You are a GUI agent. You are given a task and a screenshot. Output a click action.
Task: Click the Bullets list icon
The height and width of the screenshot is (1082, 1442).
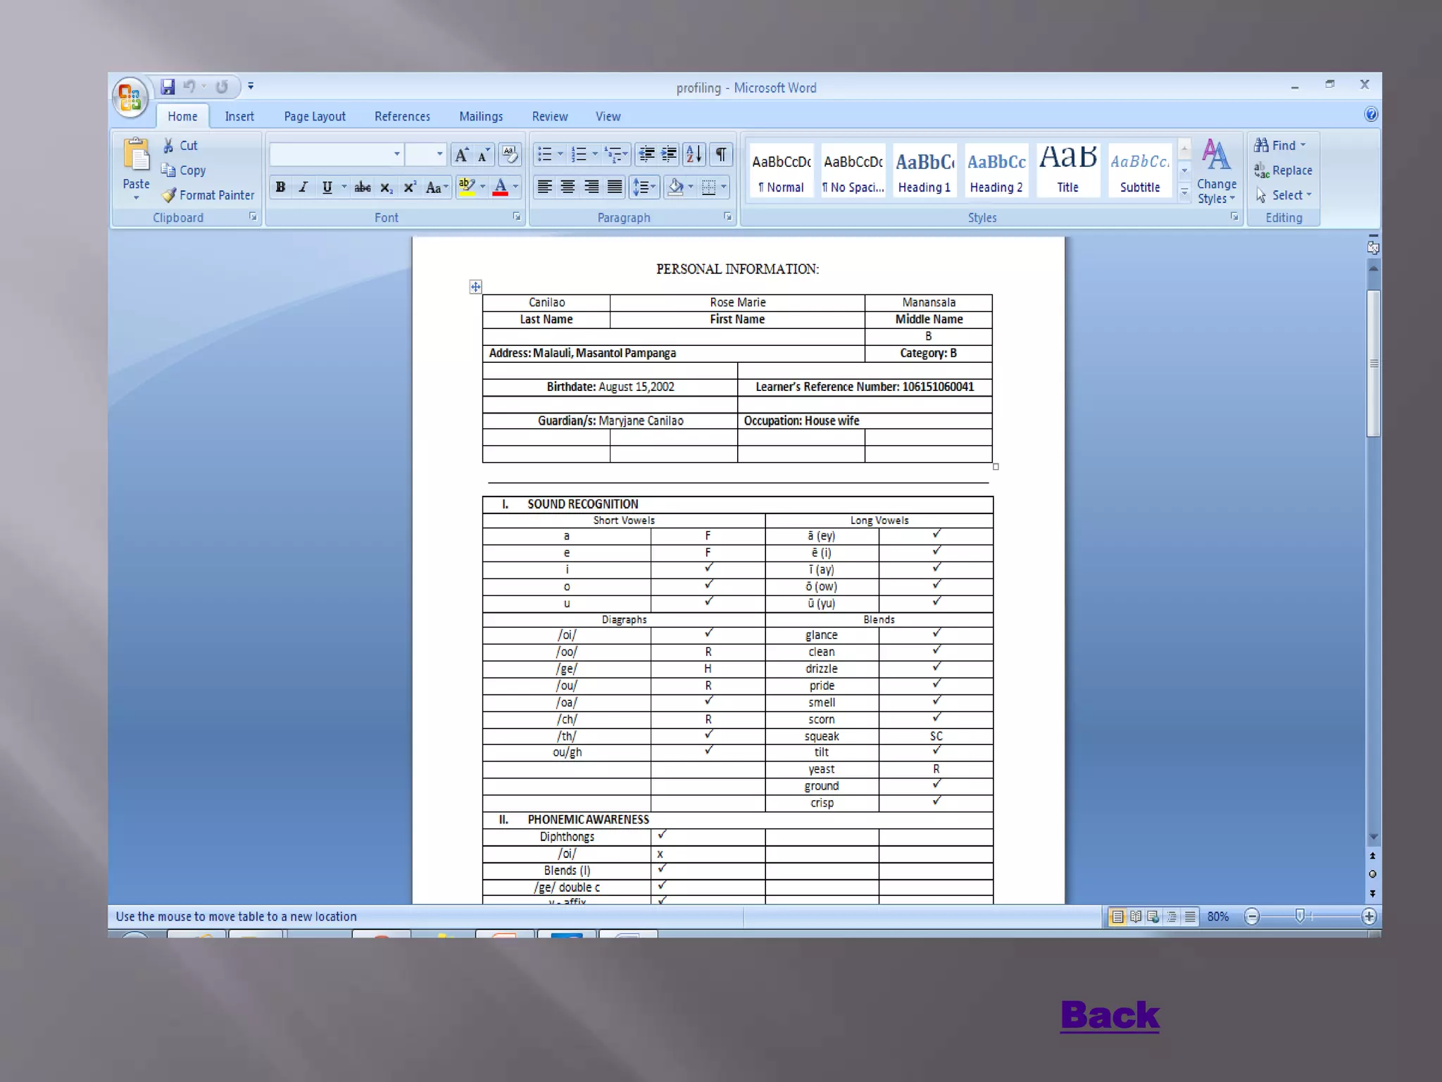click(544, 154)
